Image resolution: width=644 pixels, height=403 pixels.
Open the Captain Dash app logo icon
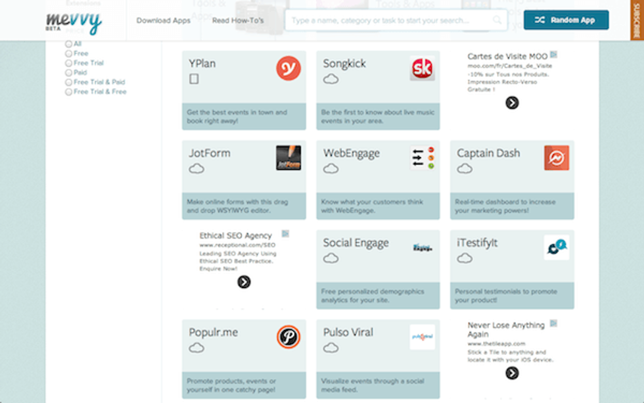click(557, 158)
